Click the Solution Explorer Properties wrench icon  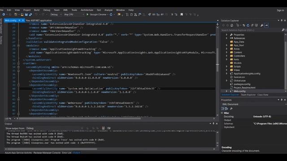[262, 25]
